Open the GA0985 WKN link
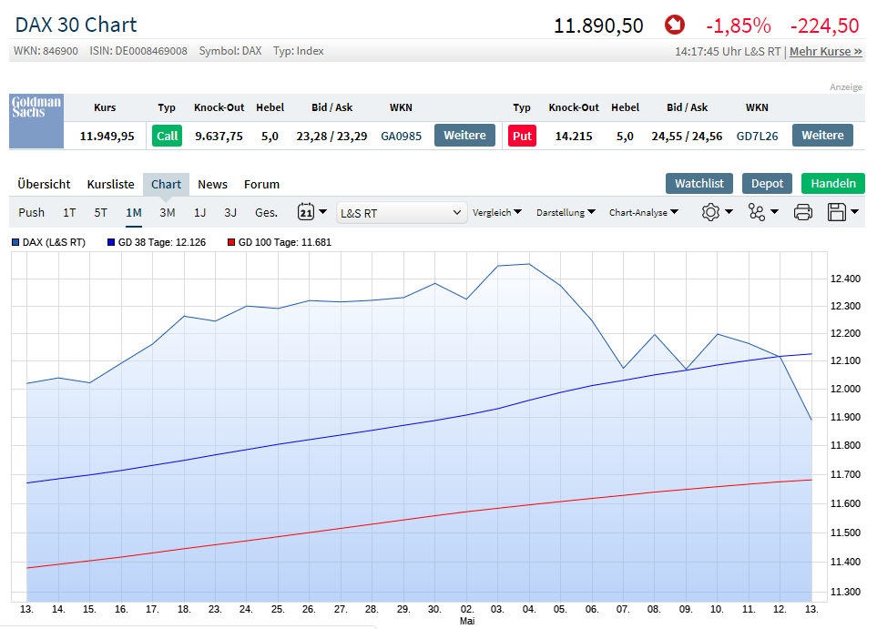This screenshot has width=877, height=629. [401, 136]
